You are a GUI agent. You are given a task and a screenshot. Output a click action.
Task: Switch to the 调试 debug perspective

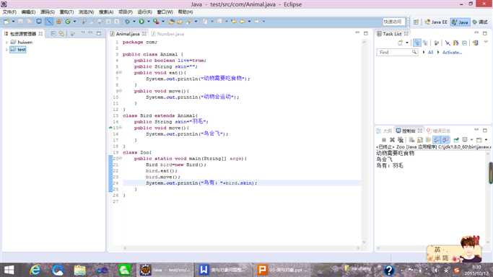[x=480, y=22]
